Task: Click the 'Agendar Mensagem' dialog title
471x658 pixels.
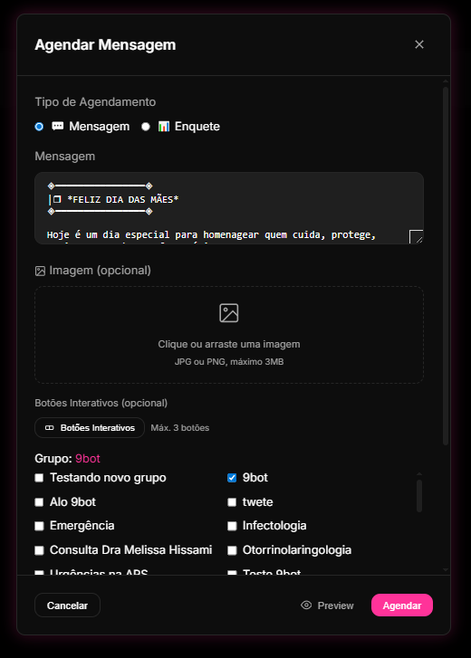Action: tap(105, 45)
